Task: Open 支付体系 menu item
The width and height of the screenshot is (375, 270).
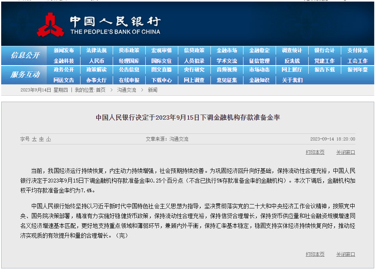Action: 357,50
